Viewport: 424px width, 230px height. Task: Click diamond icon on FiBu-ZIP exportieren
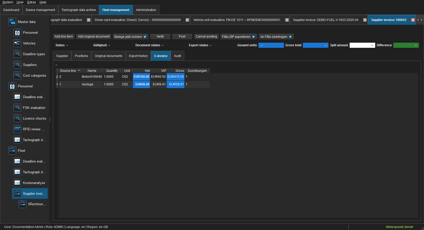point(254,37)
